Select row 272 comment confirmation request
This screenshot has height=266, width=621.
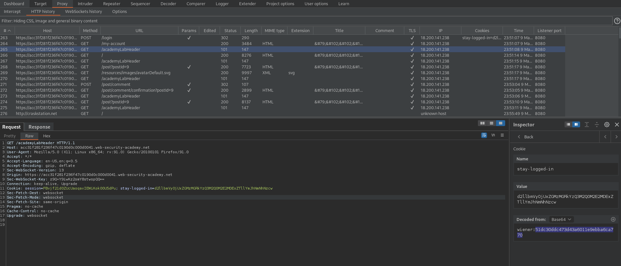click(x=282, y=90)
